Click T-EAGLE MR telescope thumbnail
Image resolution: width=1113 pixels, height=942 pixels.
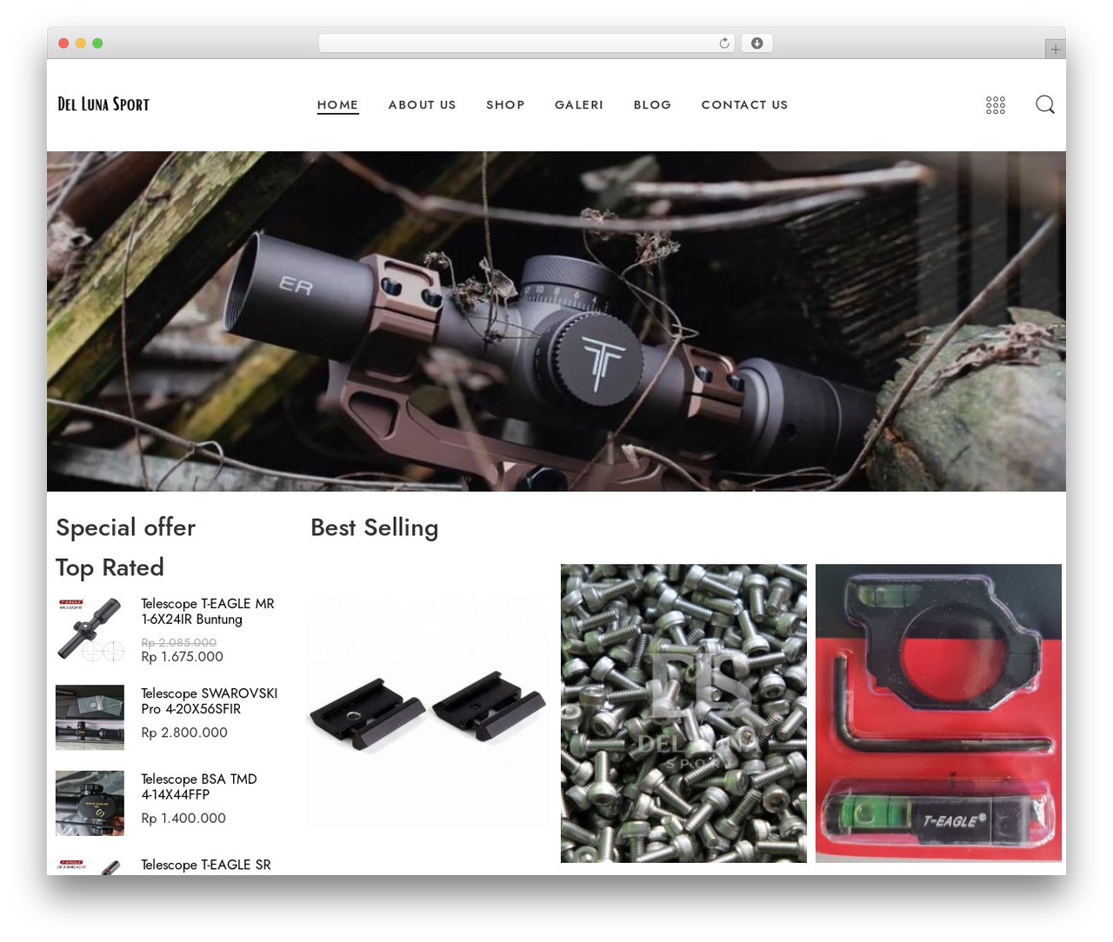click(x=90, y=629)
